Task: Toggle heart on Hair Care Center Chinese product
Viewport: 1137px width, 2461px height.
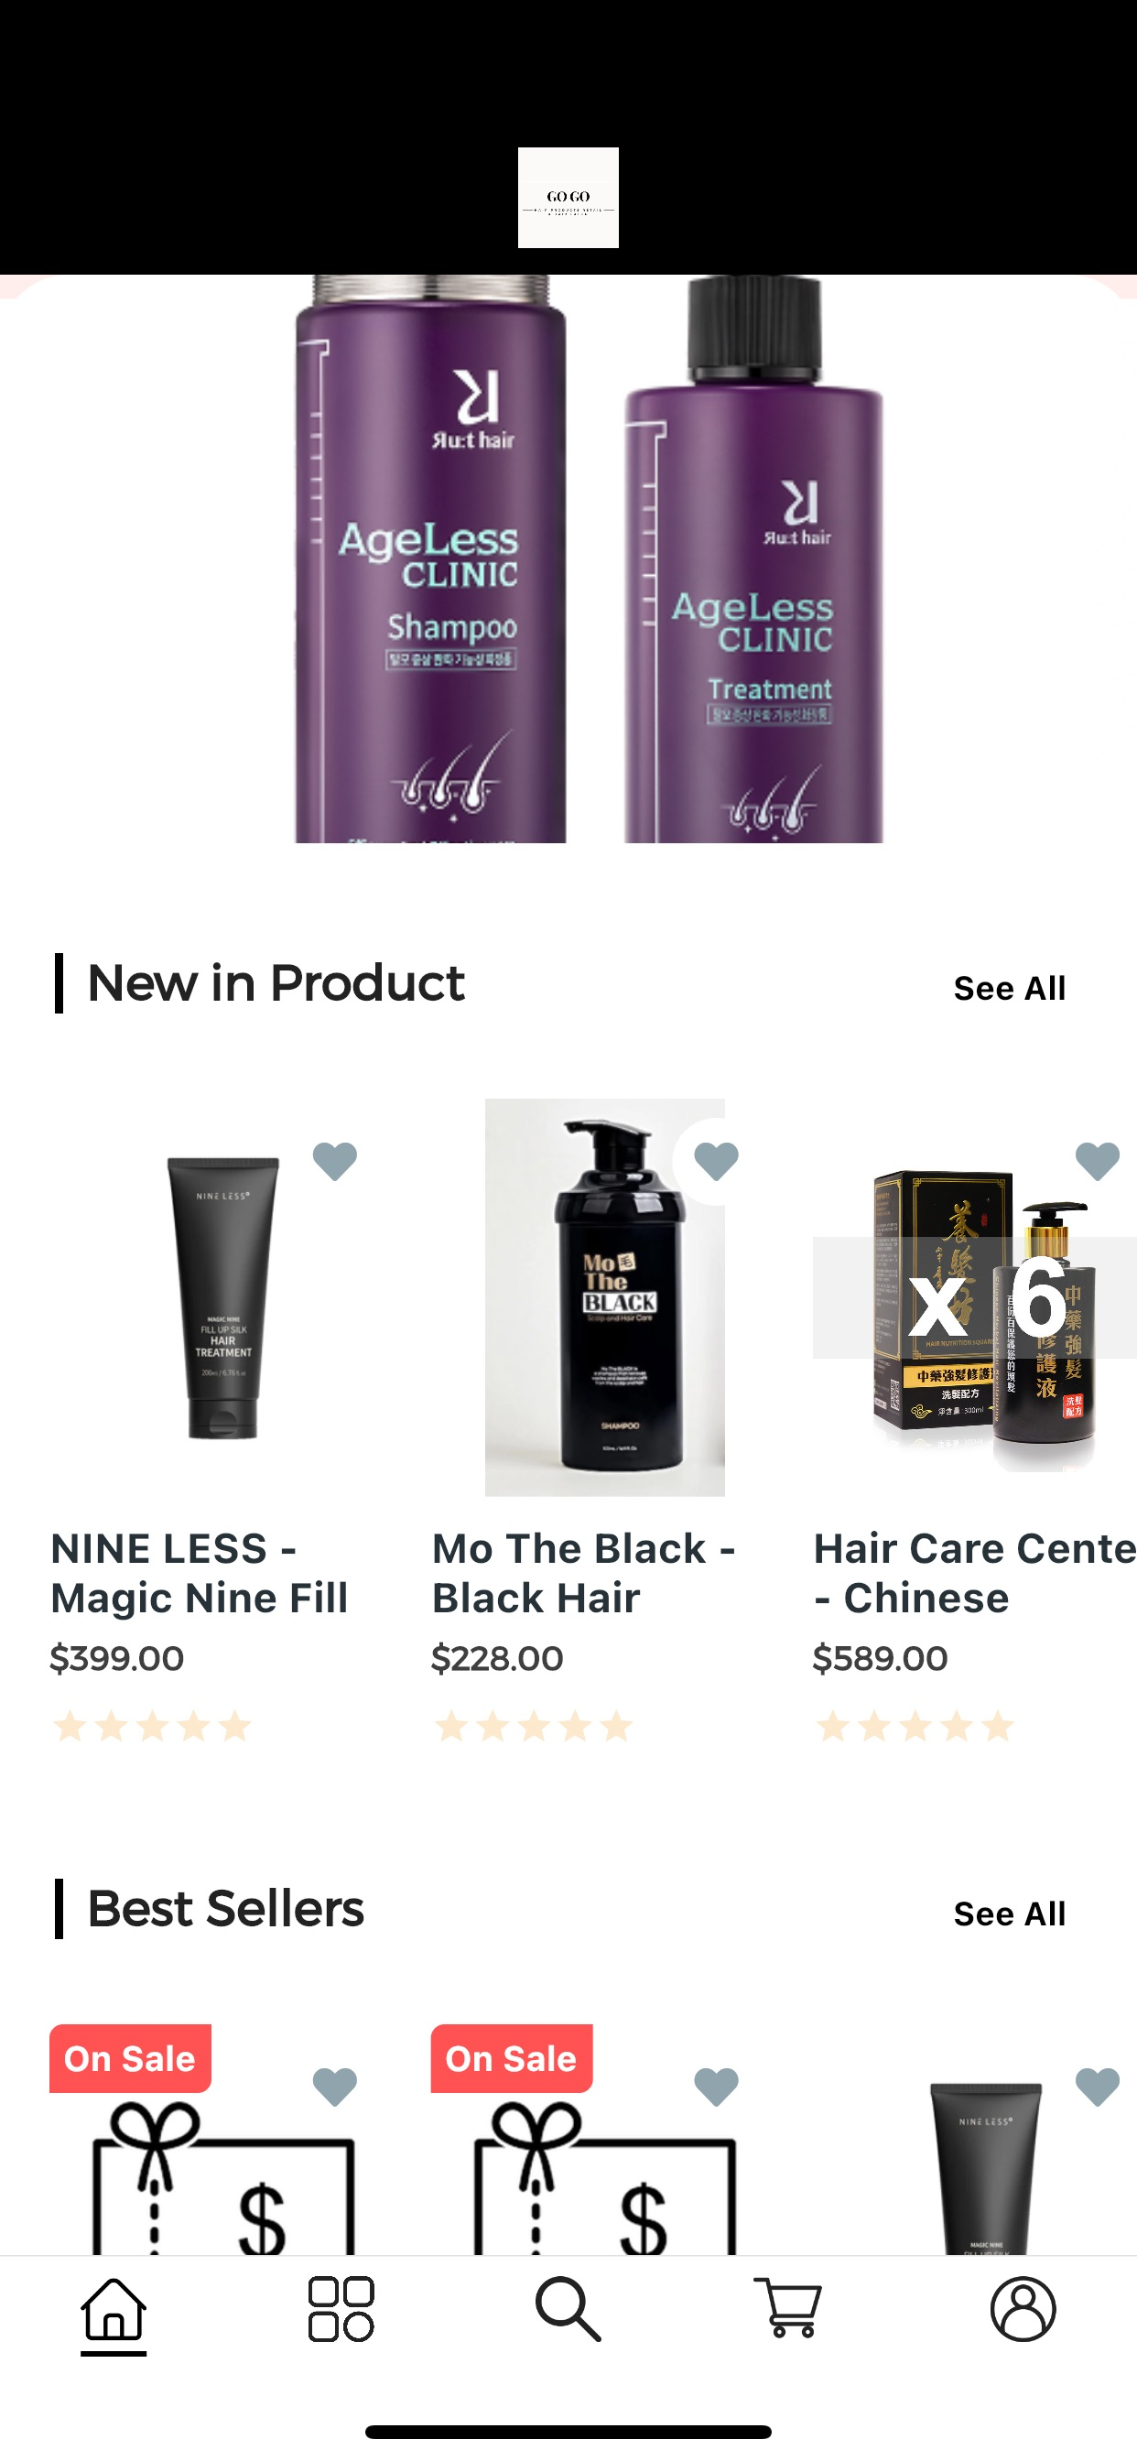Action: (1097, 1162)
